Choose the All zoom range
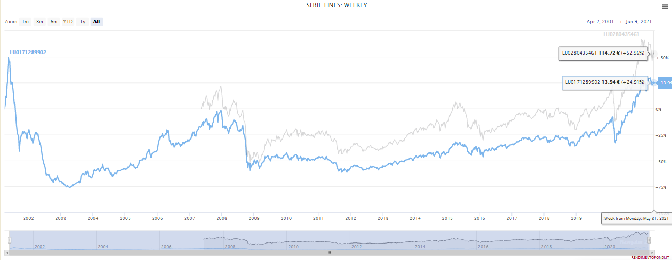This screenshot has height=260, width=672. coord(97,22)
